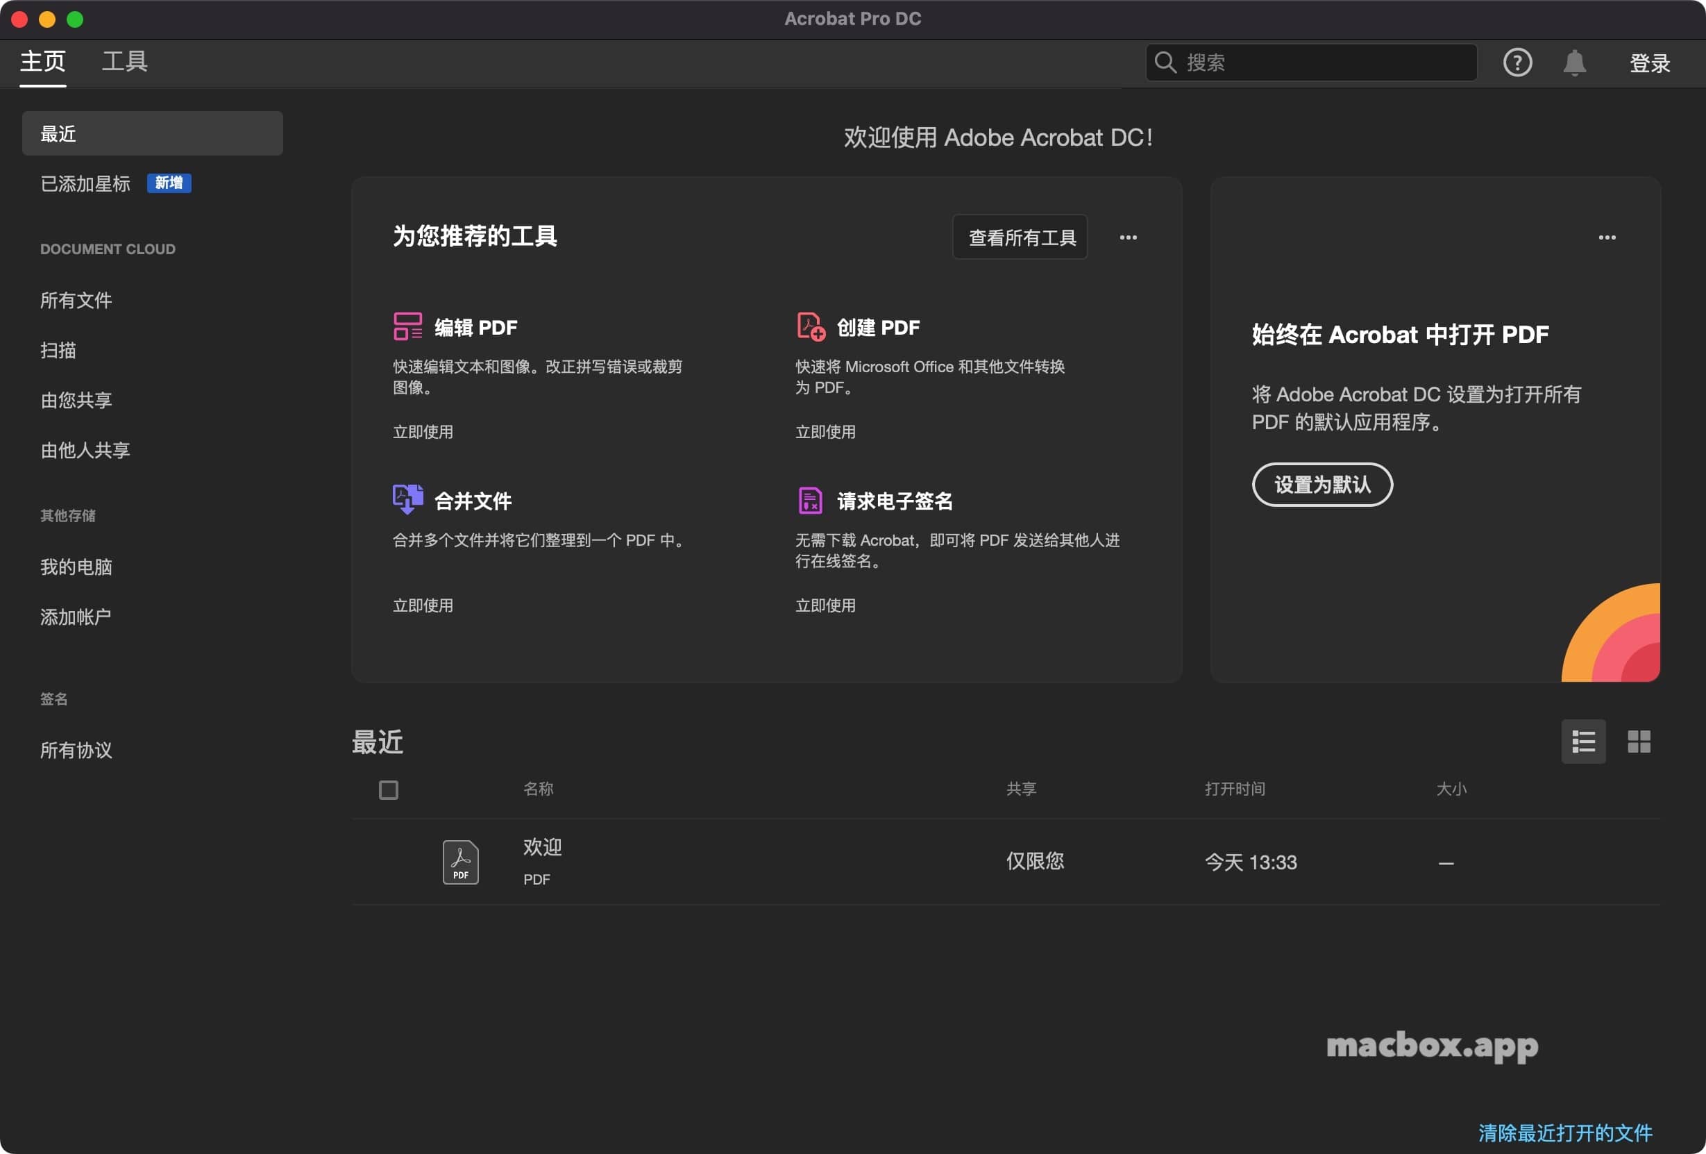Open 由您共享 in the sidebar

76,401
